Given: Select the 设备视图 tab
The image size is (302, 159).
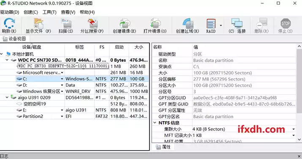Looking at the screenshot, I should tap(15, 39).
